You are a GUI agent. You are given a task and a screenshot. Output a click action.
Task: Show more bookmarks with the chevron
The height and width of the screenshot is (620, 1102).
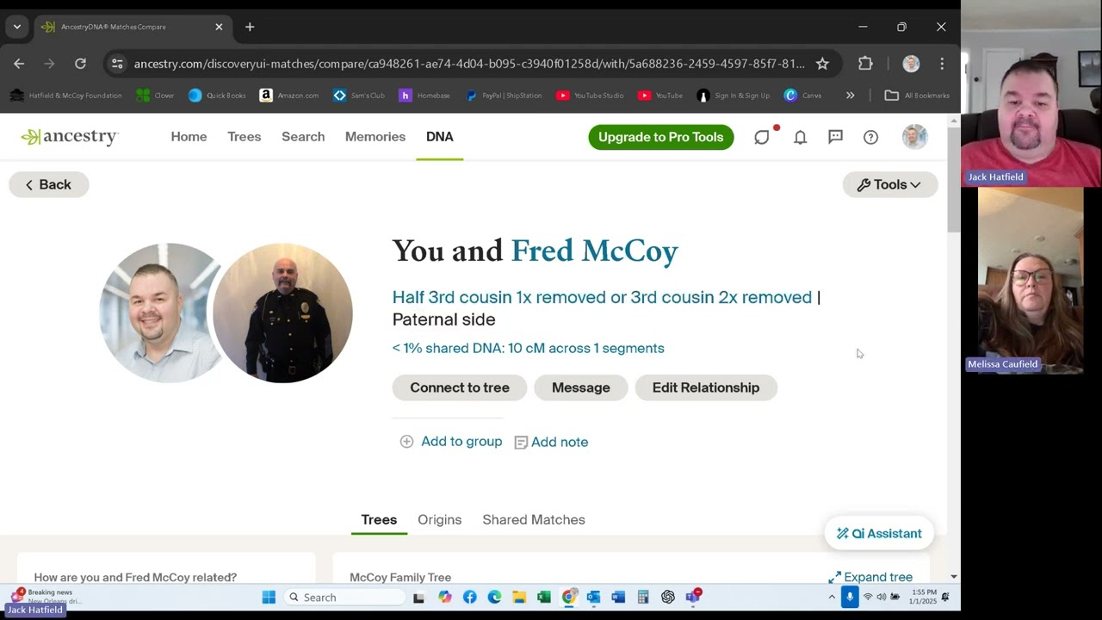click(x=850, y=96)
